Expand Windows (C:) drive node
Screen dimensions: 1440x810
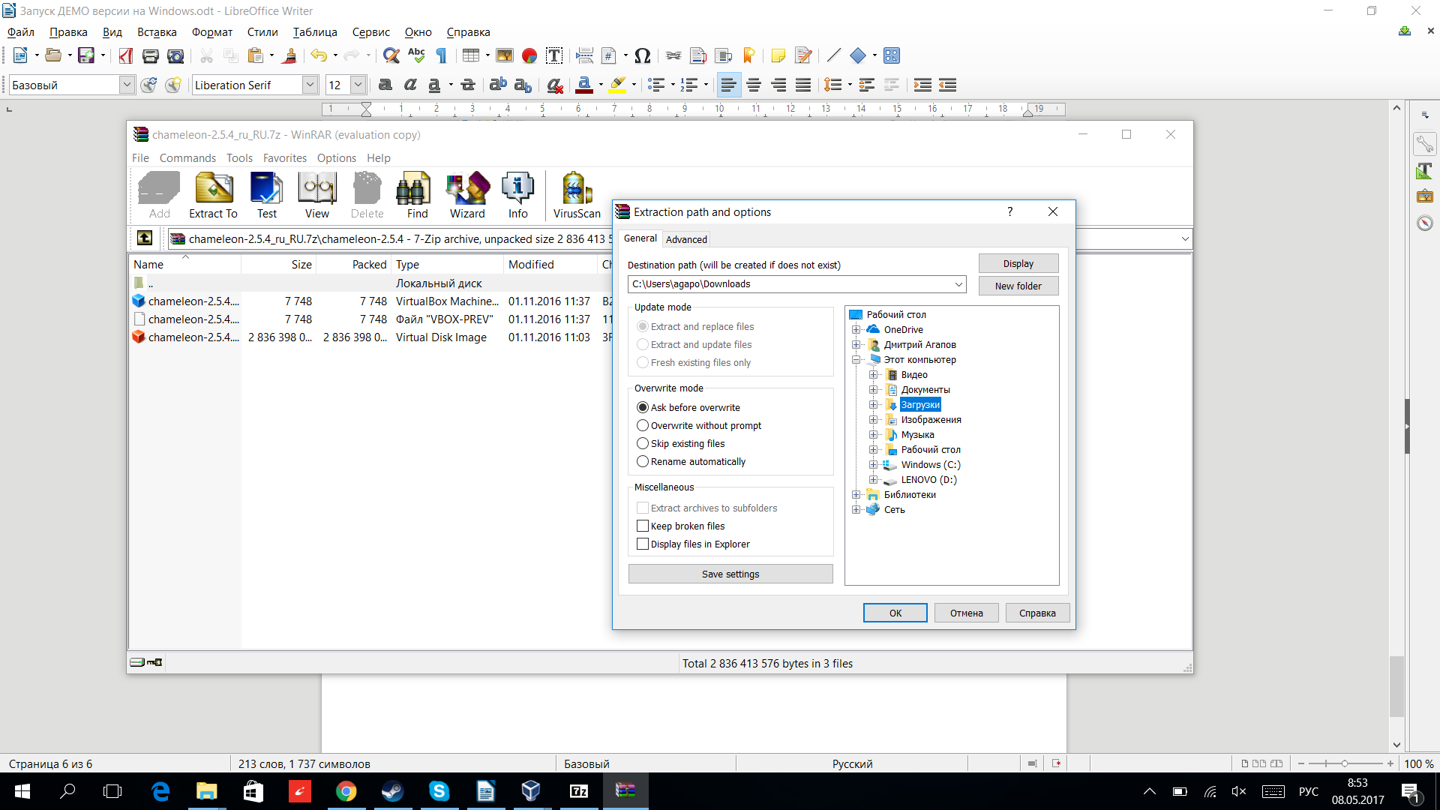click(x=874, y=464)
